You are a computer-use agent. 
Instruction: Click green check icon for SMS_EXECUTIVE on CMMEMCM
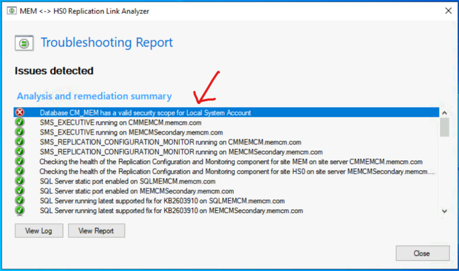coord(20,122)
